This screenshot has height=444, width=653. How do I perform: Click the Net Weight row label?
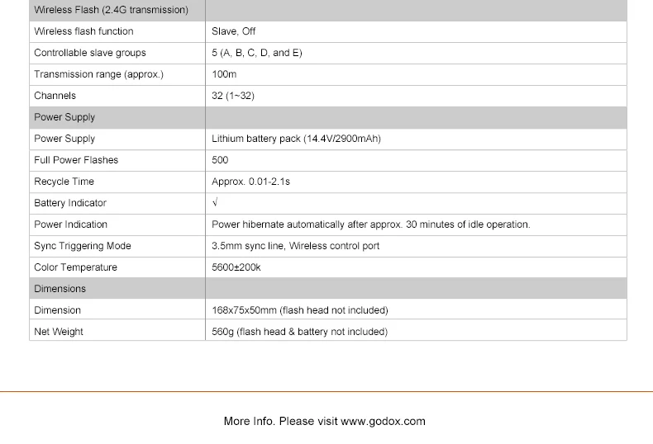click(x=59, y=332)
